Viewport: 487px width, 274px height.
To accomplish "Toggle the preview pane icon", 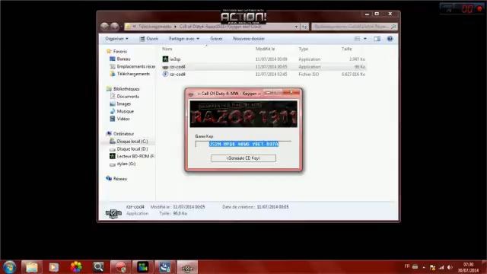I will [x=377, y=39].
